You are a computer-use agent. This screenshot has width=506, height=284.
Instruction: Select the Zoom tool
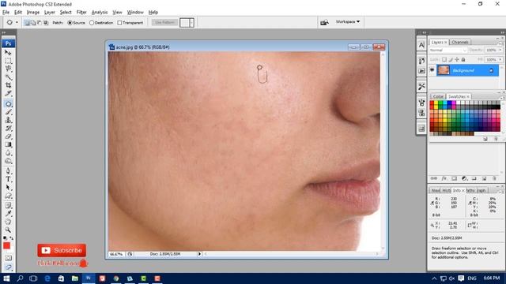click(8, 230)
